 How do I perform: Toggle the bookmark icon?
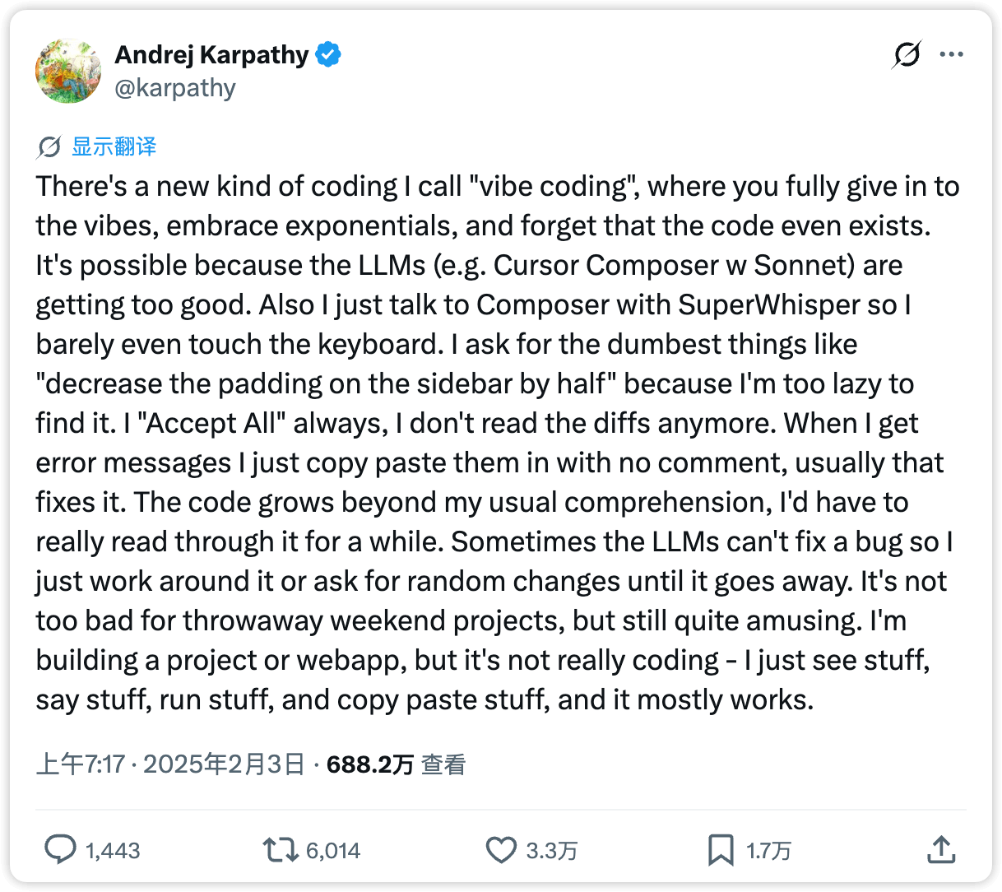(x=721, y=850)
